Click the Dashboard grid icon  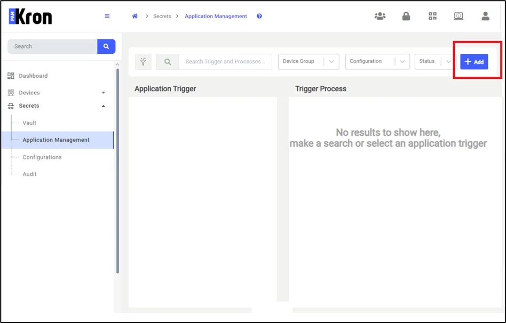[11, 76]
